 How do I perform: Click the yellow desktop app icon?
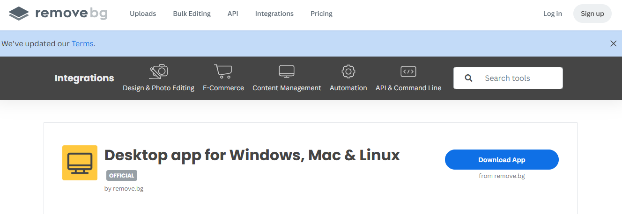pos(80,163)
